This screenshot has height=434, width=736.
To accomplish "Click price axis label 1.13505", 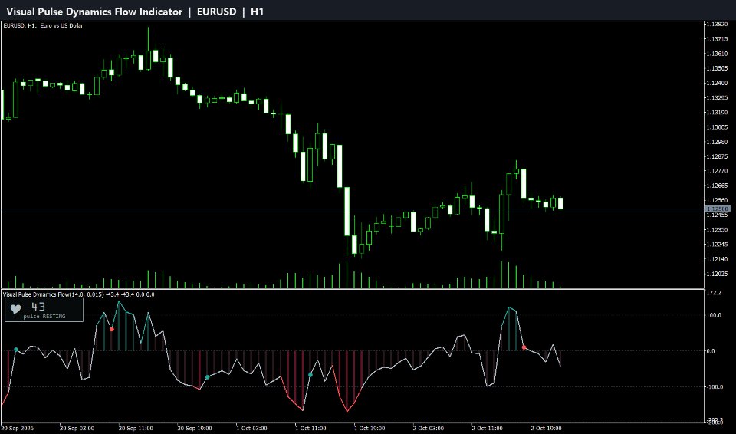I will click(x=717, y=68).
